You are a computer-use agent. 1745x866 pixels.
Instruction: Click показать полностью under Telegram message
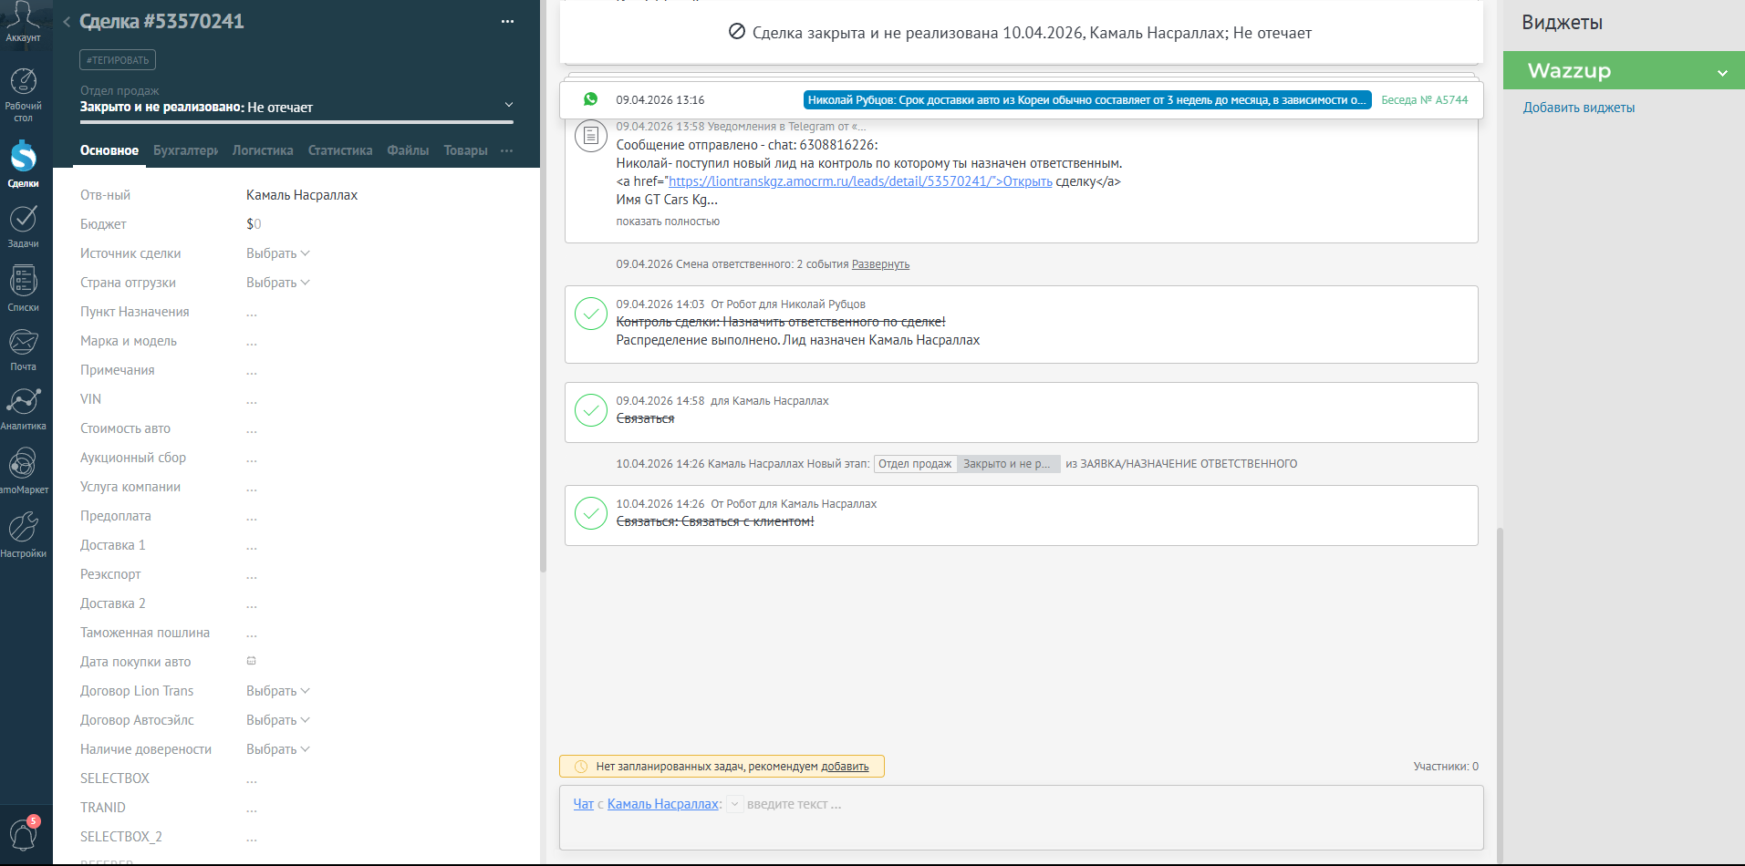[x=668, y=222]
